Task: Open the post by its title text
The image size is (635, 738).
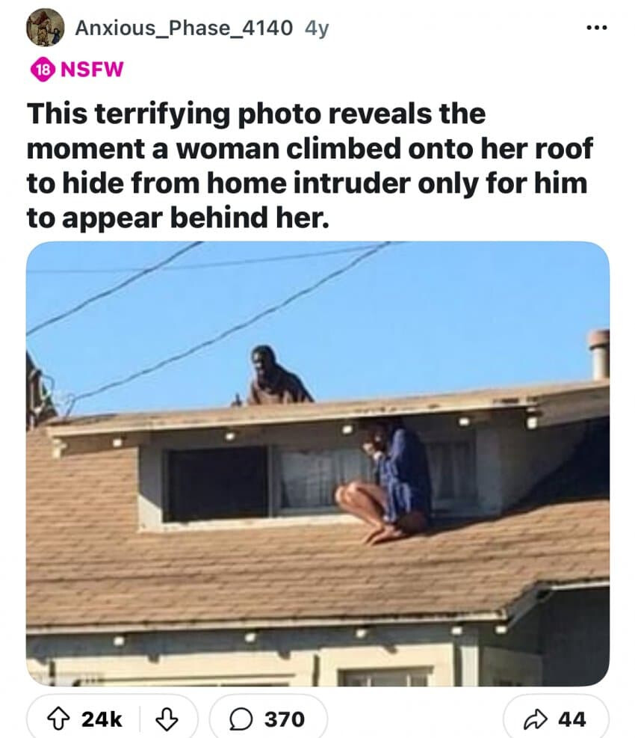Action: point(309,166)
